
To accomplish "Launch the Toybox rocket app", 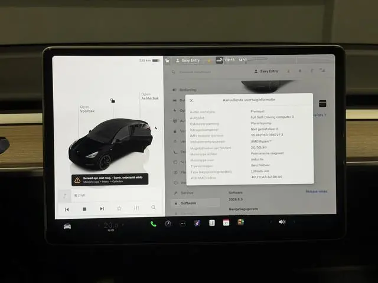I will (x=197, y=223).
